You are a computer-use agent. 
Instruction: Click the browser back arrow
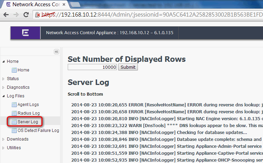[6, 15]
